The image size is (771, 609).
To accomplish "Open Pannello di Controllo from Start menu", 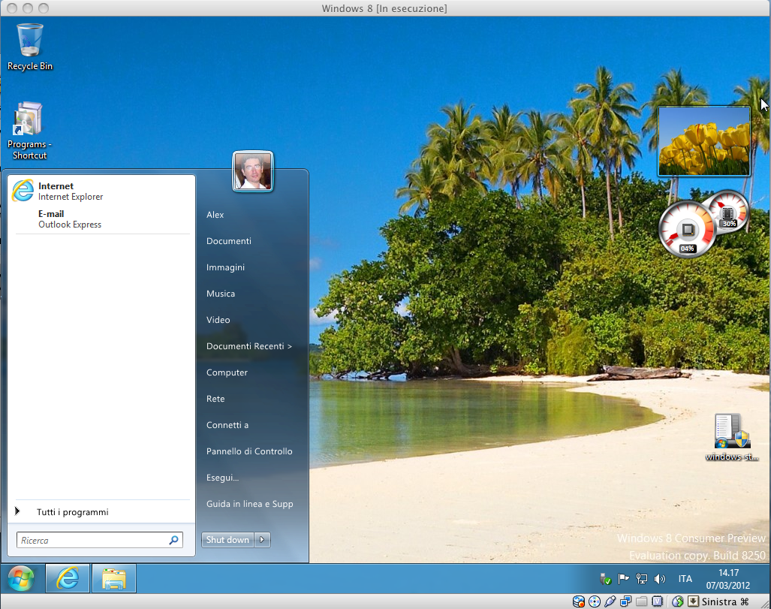I will [249, 451].
